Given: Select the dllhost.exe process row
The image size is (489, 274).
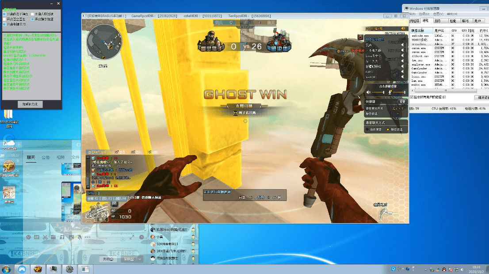Looking at the screenshot, I should click(x=449, y=56).
